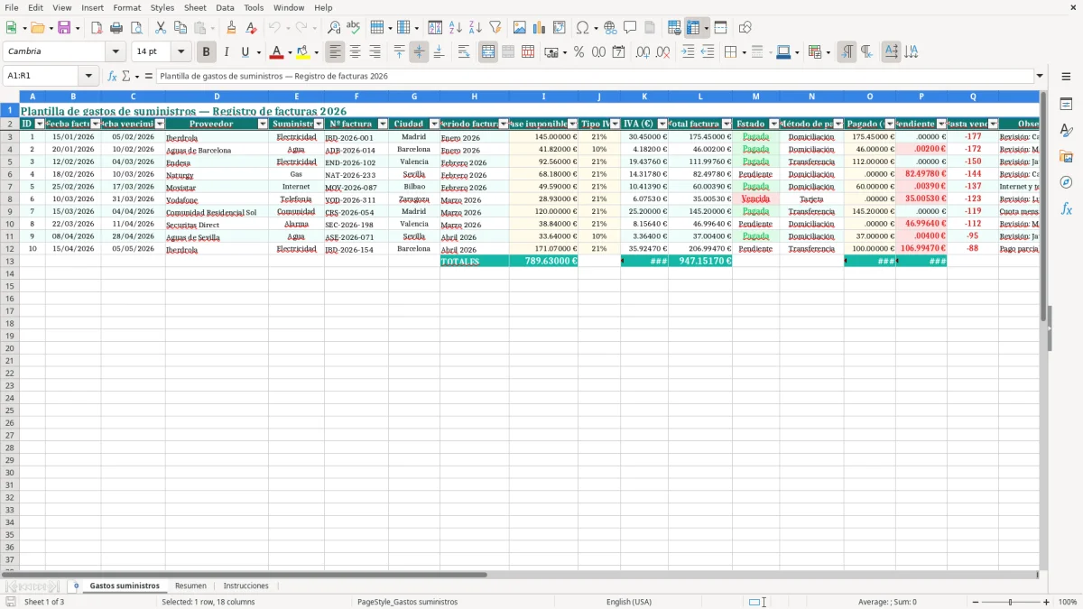Screen dimensions: 1083x609
Task: Toggle AutoFilter funnel button
Action: (495, 28)
